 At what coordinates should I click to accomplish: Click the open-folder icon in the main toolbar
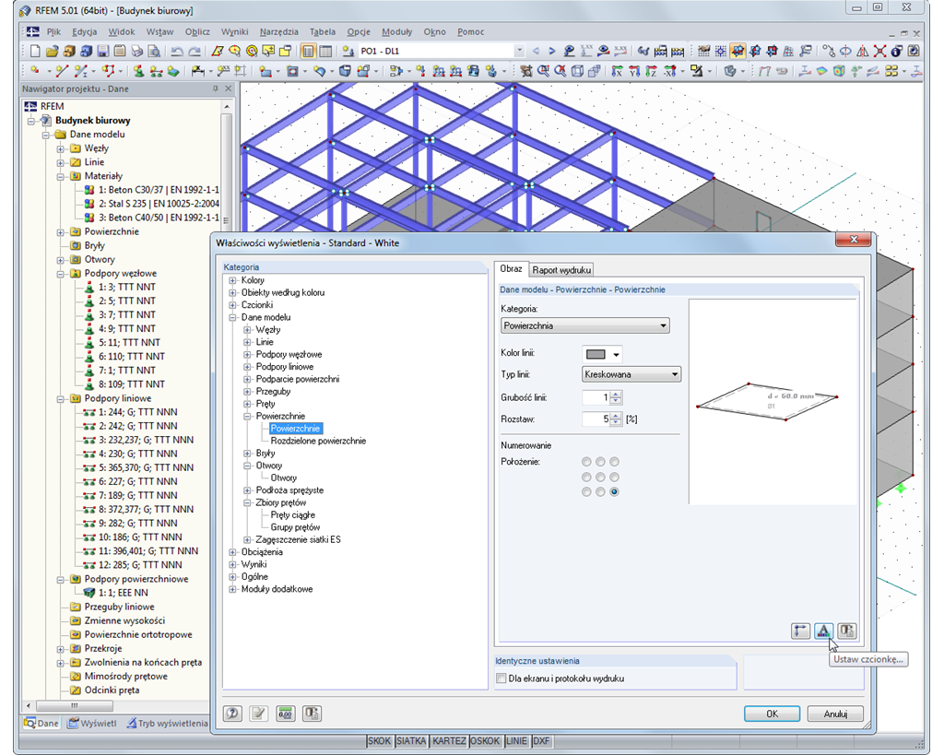[x=52, y=52]
